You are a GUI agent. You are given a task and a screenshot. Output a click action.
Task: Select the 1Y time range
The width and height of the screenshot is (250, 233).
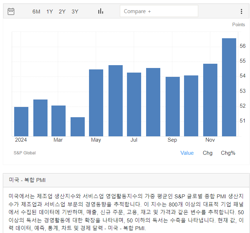tap(49, 12)
